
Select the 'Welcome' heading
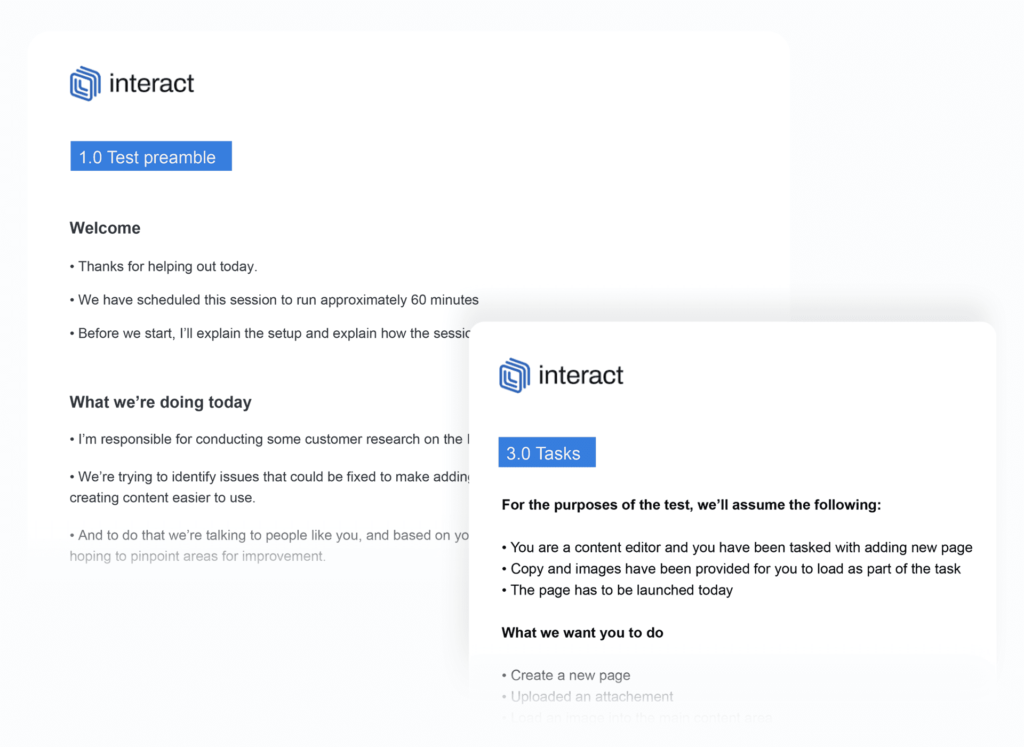(105, 228)
